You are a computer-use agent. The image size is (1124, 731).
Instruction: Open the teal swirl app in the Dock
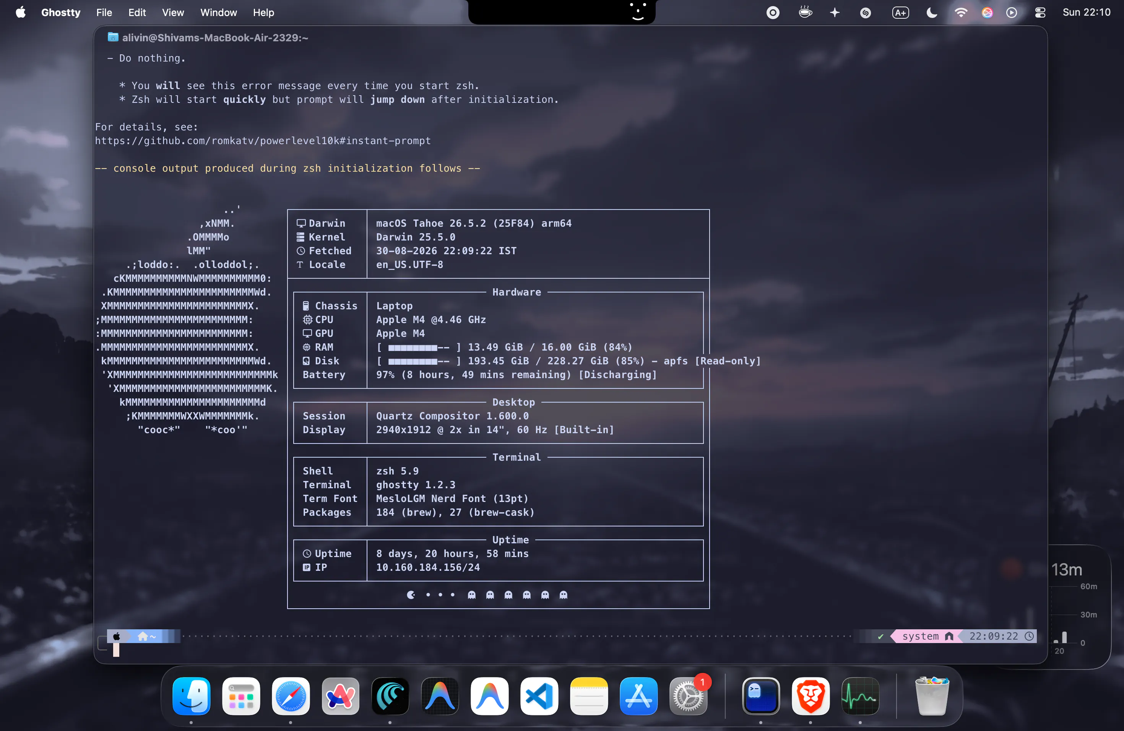[x=390, y=696]
